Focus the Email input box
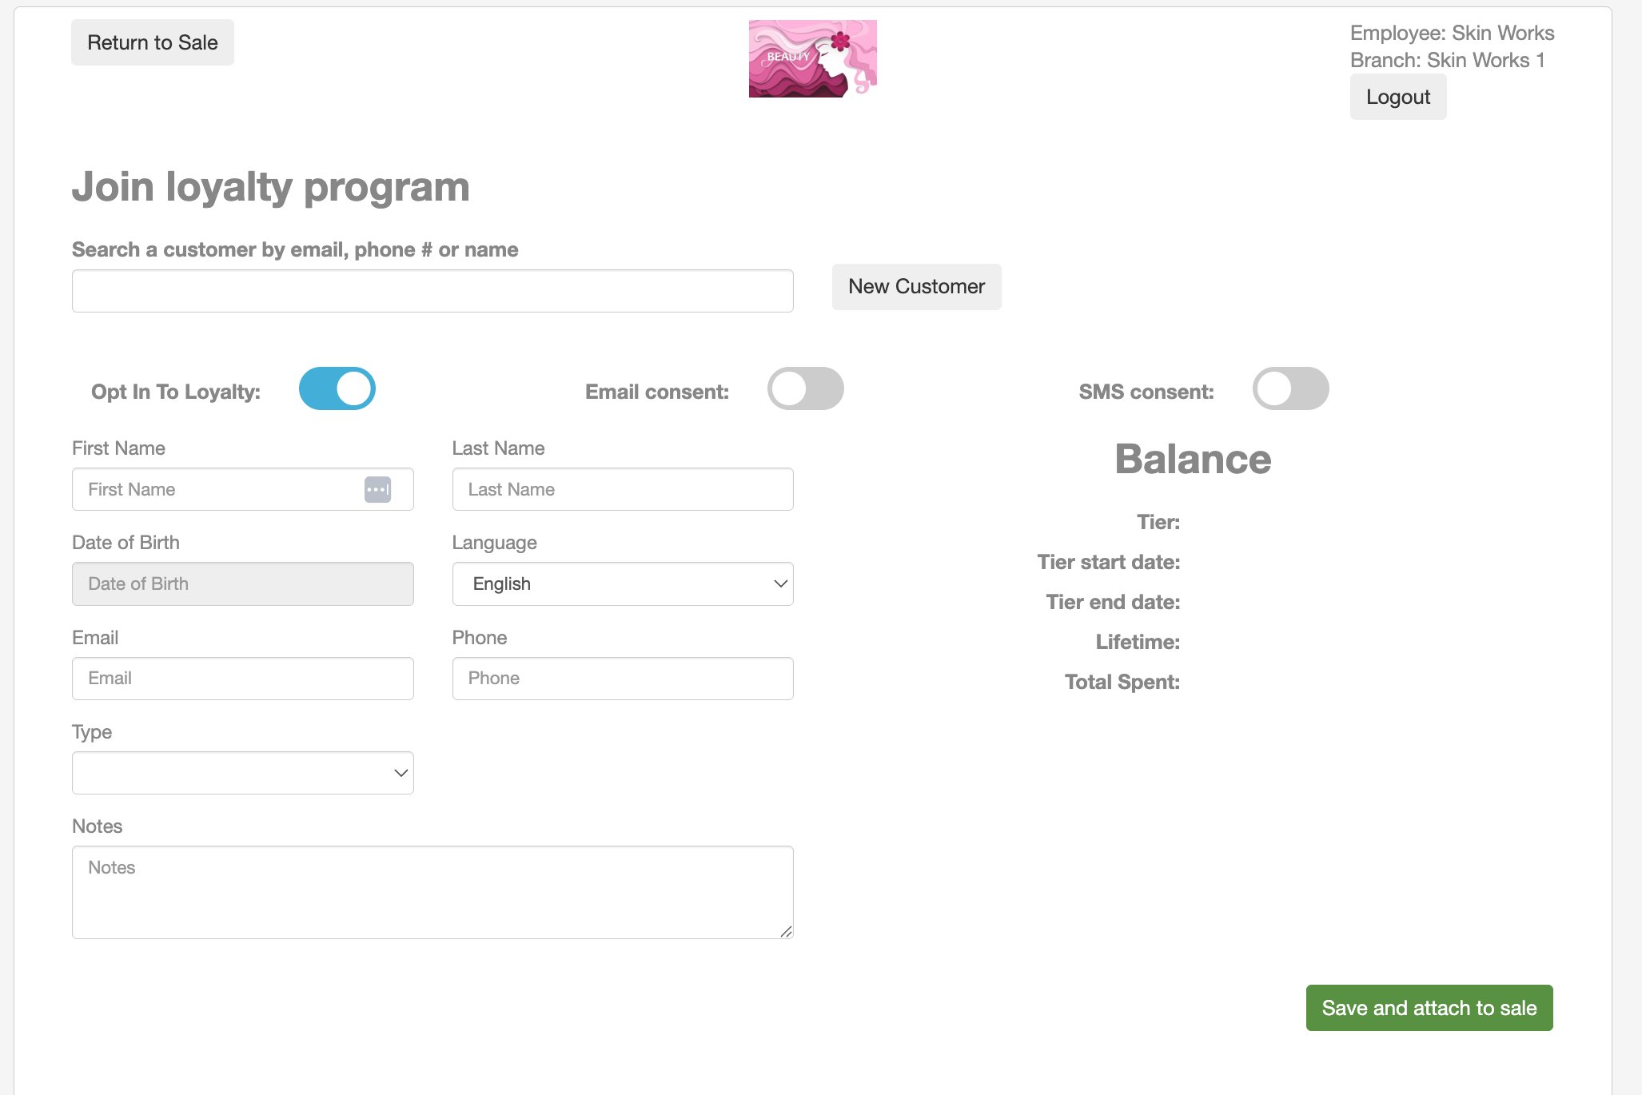Screen dimensions: 1642x1095 pos(242,679)
